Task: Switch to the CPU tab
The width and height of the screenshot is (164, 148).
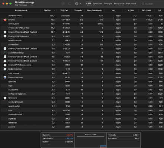Action: (x=89, y=4)
